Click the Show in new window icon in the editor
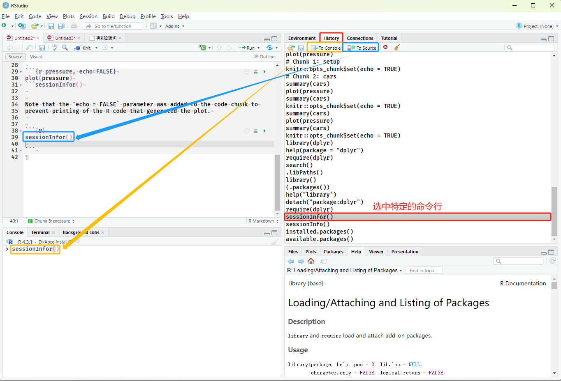This screenshot has height=381, width=561. tap(29, 48)
